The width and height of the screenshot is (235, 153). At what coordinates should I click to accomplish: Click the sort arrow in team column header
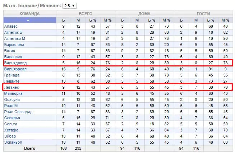[28, 20]
